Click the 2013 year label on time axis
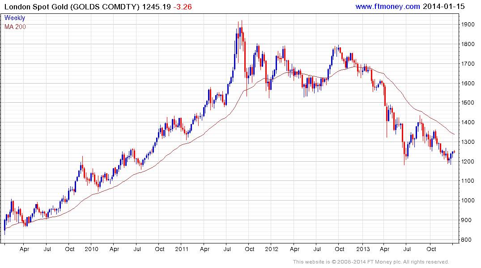This screenshot has width=481, height=268. coord(363,249)
